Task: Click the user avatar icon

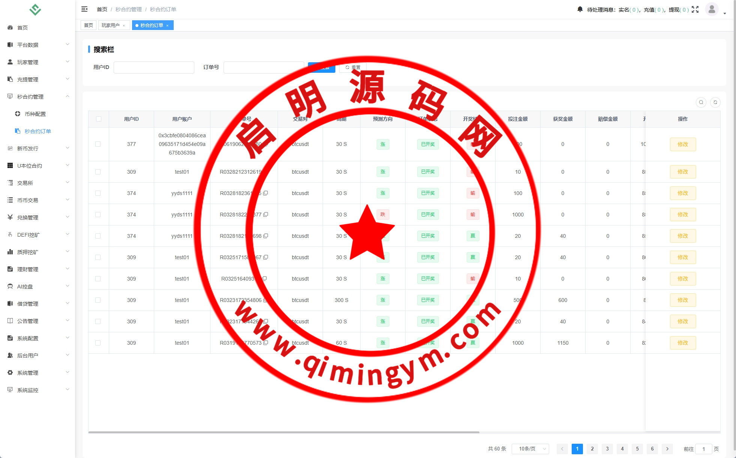Action: point(712,9)
